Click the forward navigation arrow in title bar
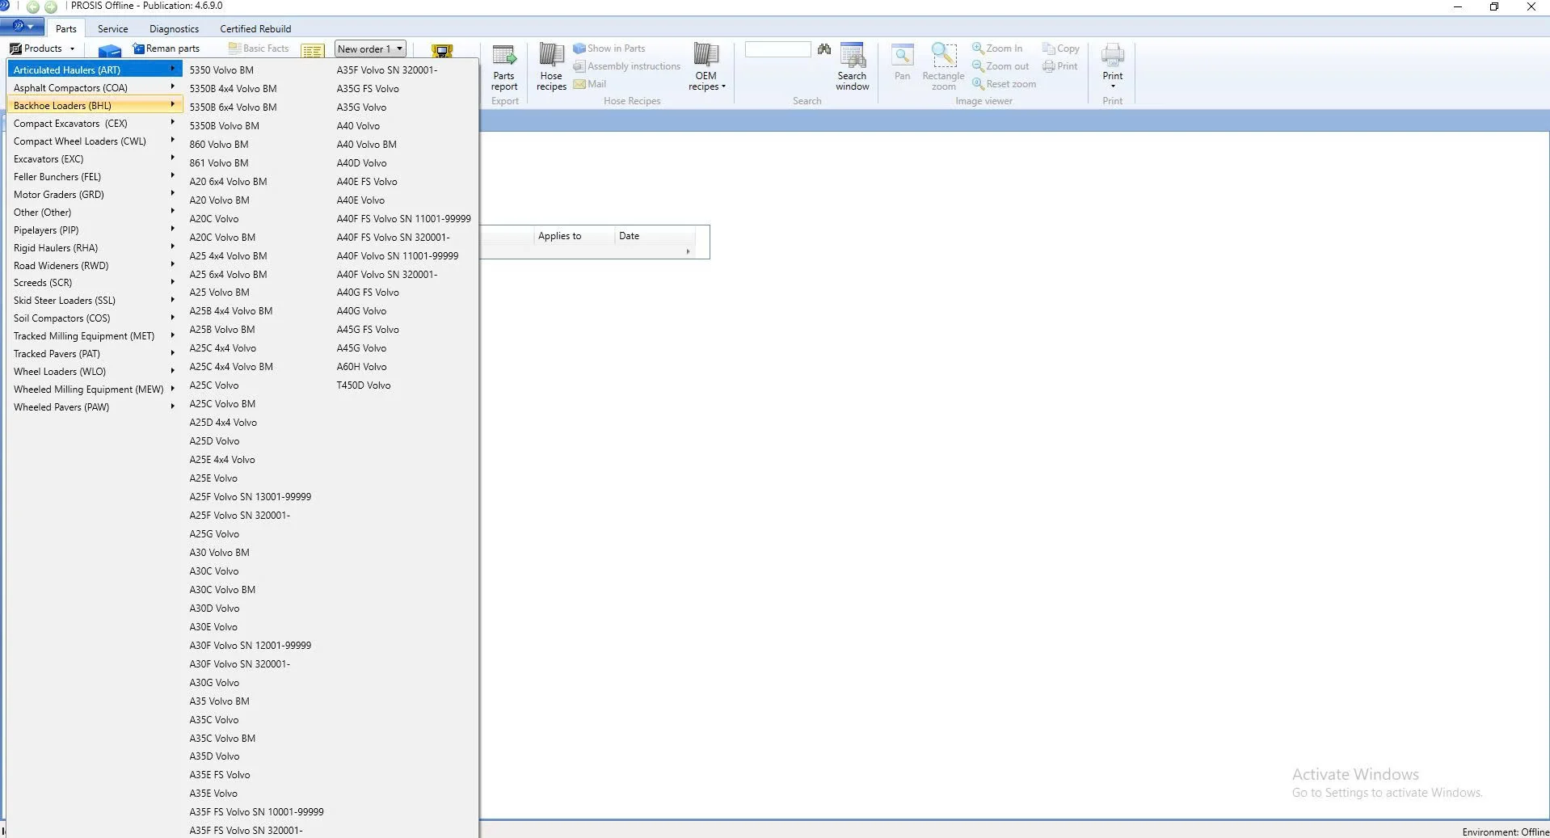Screen dimensions: 1550x838 [x=51, y=6]
